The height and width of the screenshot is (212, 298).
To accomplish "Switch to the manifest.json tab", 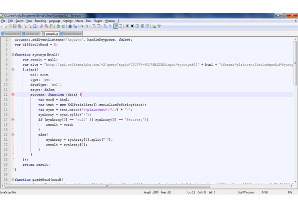I will click(31, 34).
